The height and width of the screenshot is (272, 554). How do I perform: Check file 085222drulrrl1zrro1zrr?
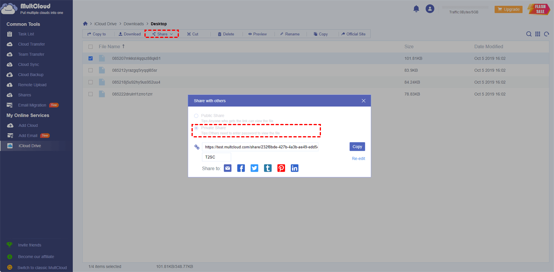(91, 94)
